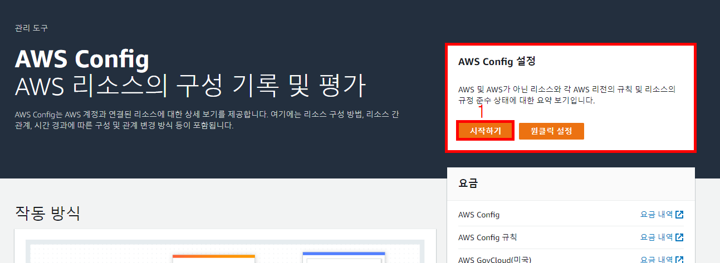Click the 시작하기 button
The width and height of the screenshot is (720, 263).
pos(486,131)
